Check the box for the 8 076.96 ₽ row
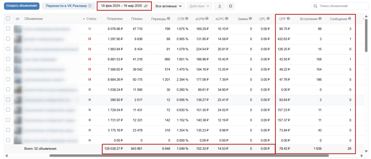The width and height of the screenshot is (371, 159). pos(8,29)
